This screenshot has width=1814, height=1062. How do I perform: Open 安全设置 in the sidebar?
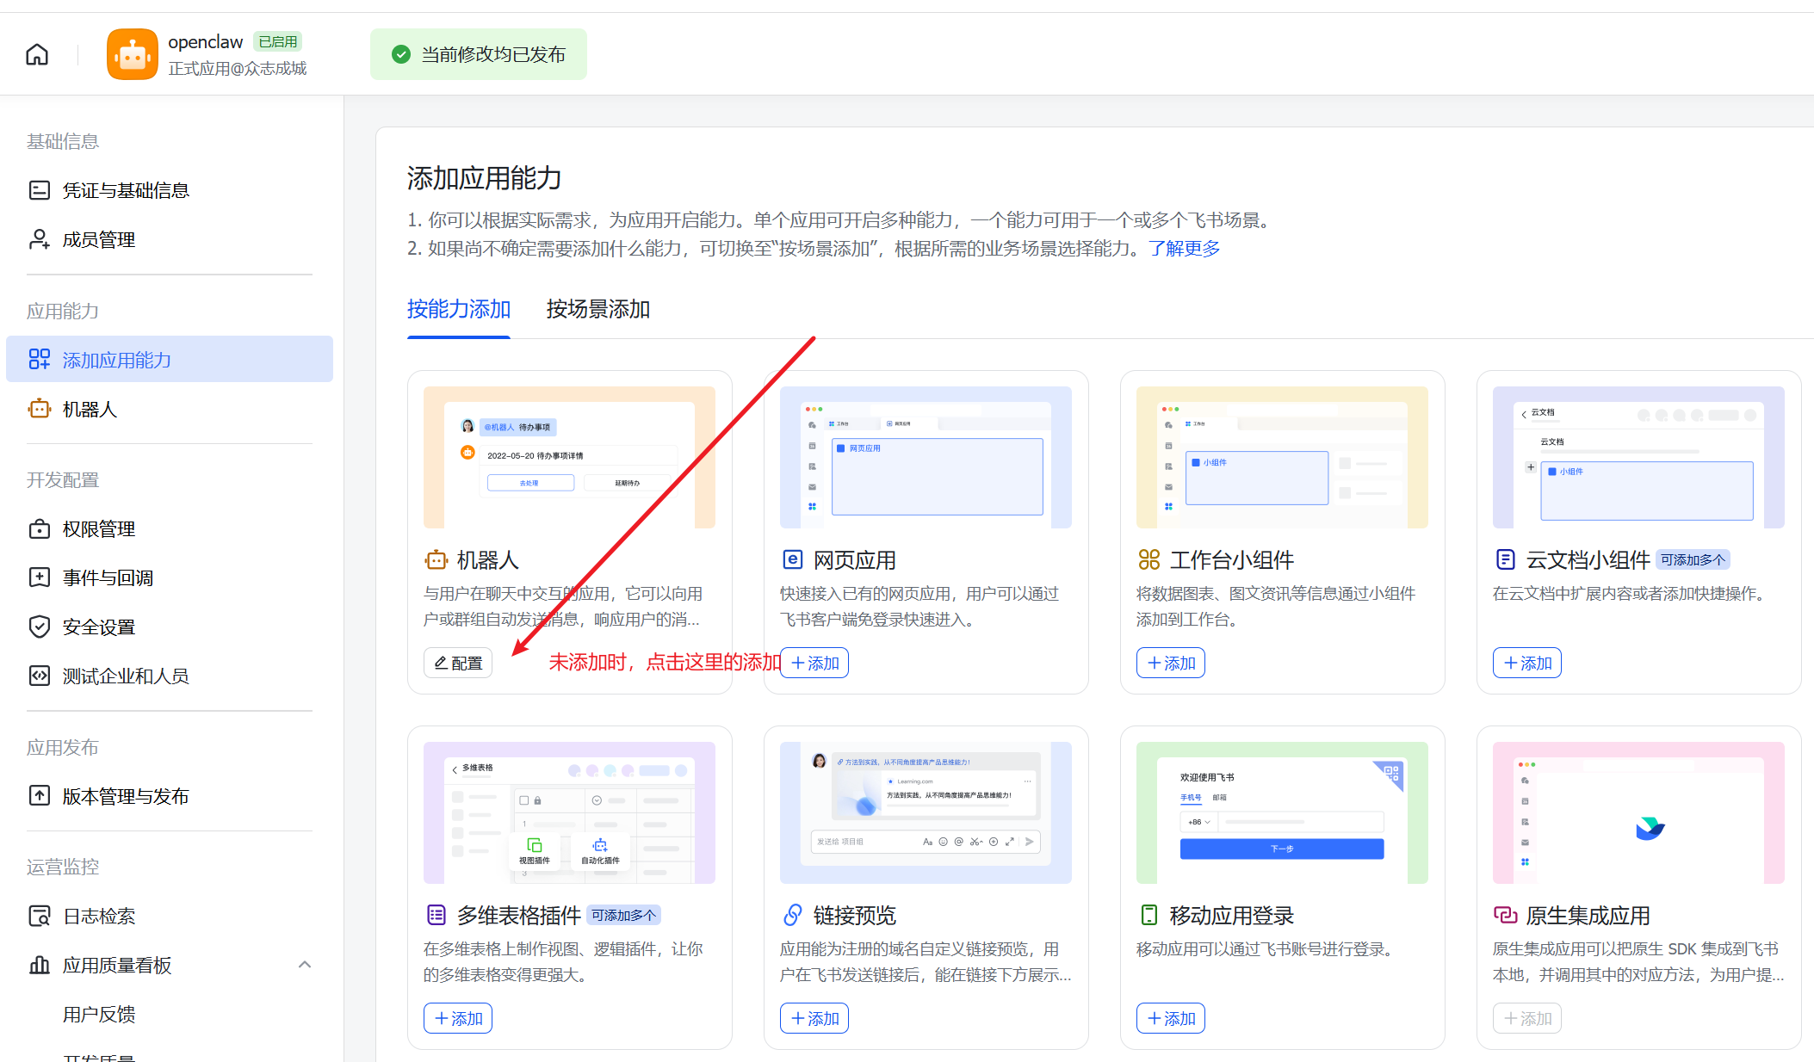(96, 626)
